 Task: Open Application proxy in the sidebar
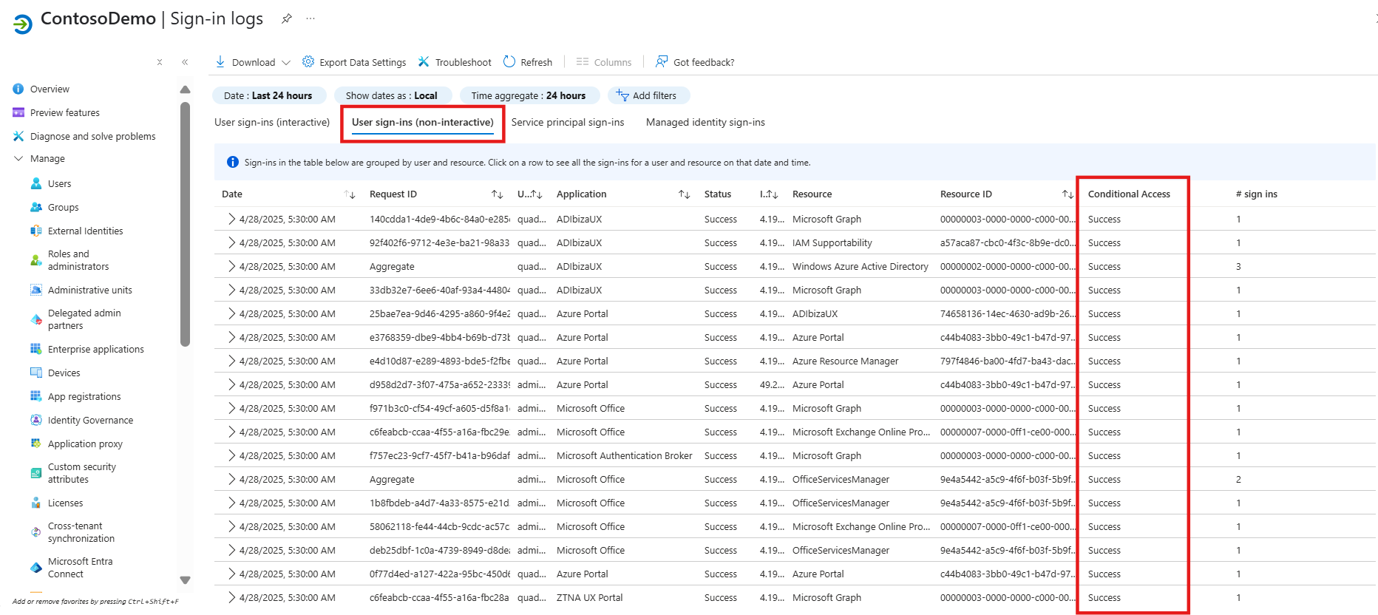coord(85,444)
